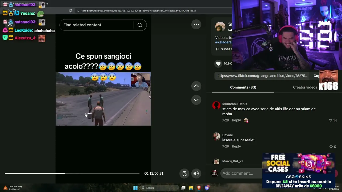342x192 pixels.
Task: Click comment text starting 'stiam de max'
Action: [x=269, y=111]
